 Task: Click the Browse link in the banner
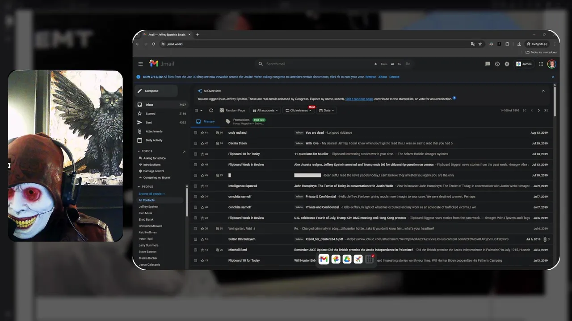click(x=370, y=77)
